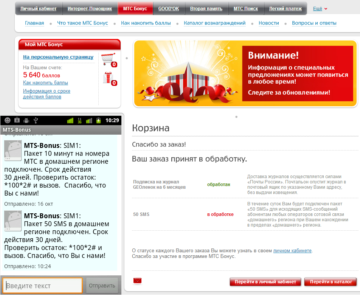Tap the smiley icon in Android status bar
The image size is (360, 295).
pyautogui.click(x=7, y=120)
